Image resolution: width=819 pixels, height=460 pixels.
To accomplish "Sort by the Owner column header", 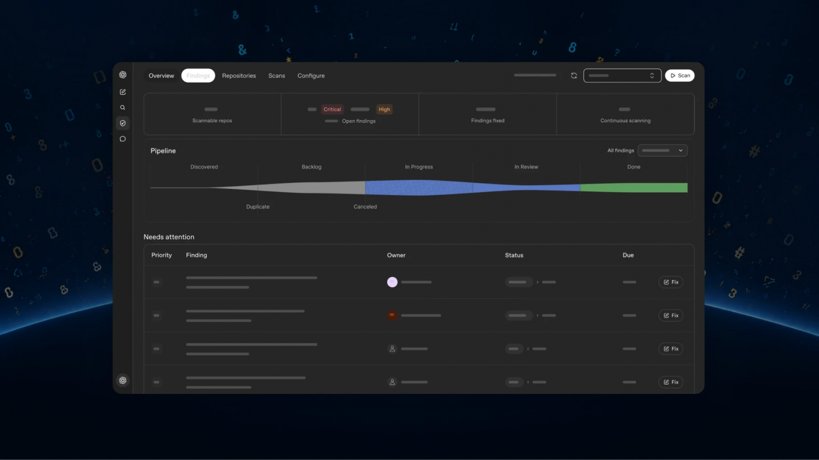I will pyautogui.click(x=396, y=255).
